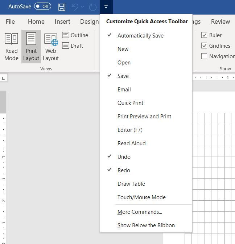Open the Insert ribbon tab
The image size is (235, 244).
point(62,21)
